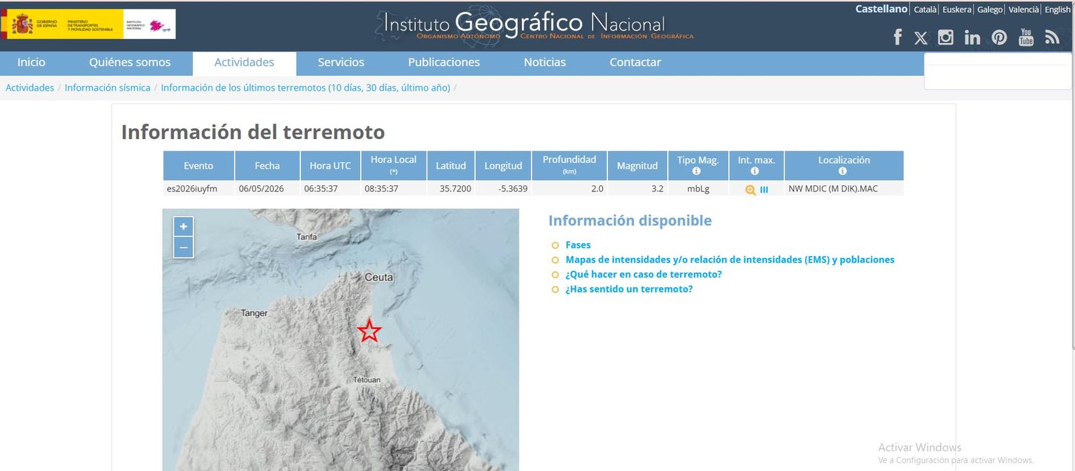
Task: Open the Publicaciones menu
Action: click(x=444, y=62)
